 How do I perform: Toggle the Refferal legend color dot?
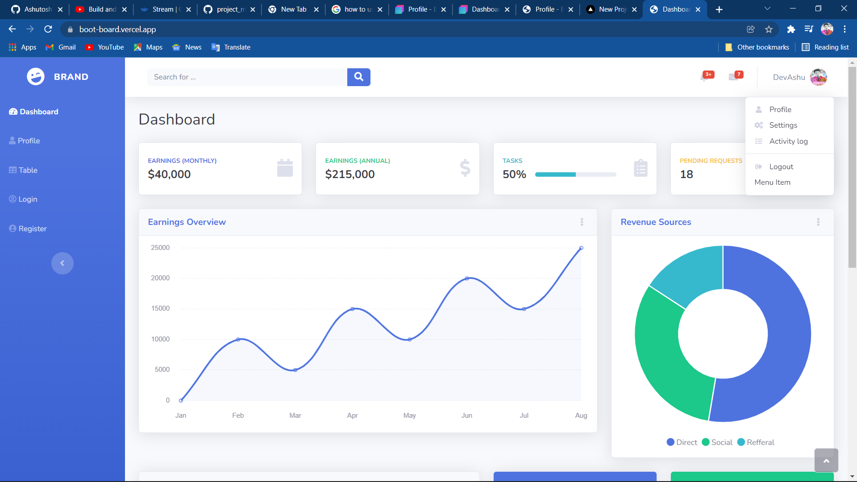click(741, 442)
